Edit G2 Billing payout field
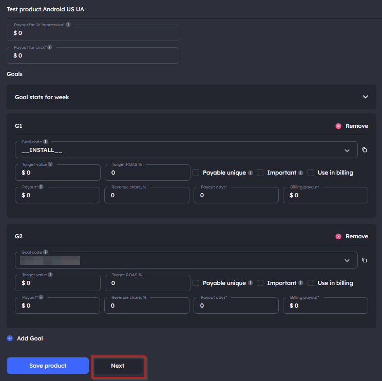Viewport: 382px width, 381px height. 326,306
